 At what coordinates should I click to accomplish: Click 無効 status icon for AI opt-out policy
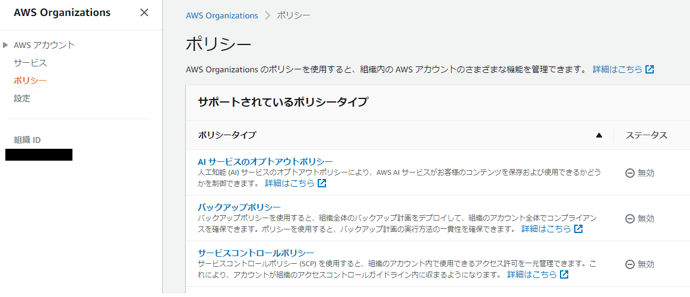click(x=629, y=173)
